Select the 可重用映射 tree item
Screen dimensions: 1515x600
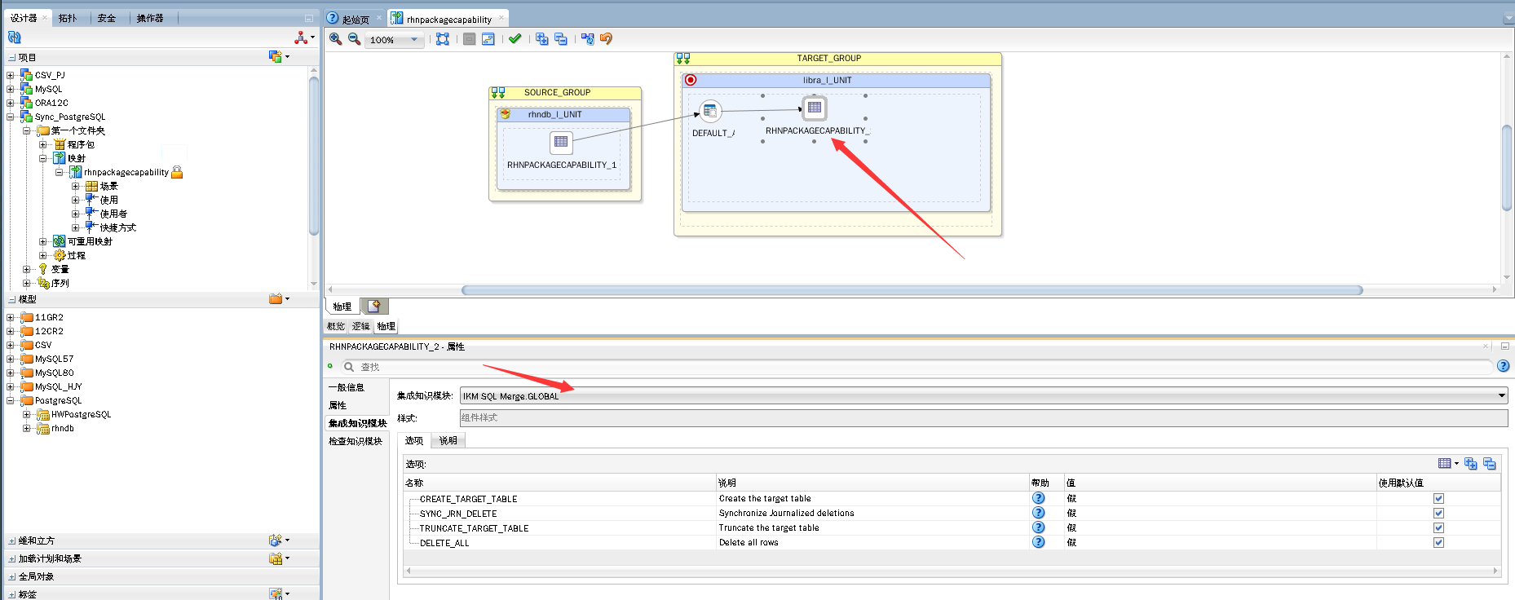pos(90,241)
